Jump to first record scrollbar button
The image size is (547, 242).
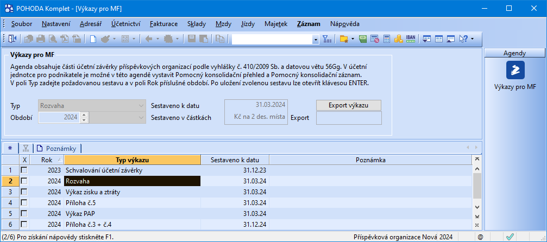click(x=477, y=160)
